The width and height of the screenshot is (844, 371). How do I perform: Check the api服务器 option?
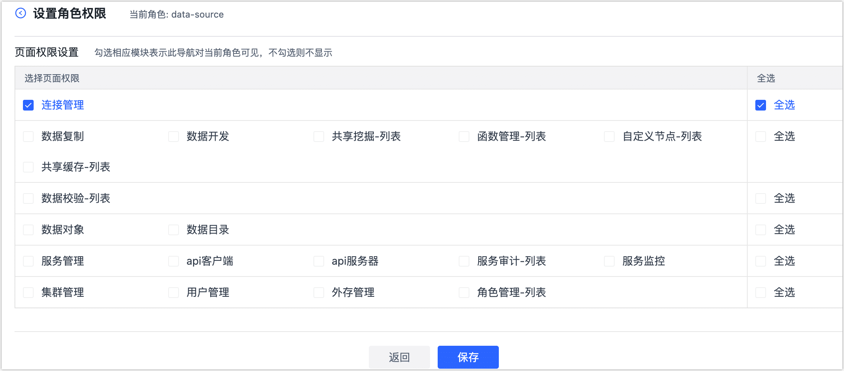[319, 261]
